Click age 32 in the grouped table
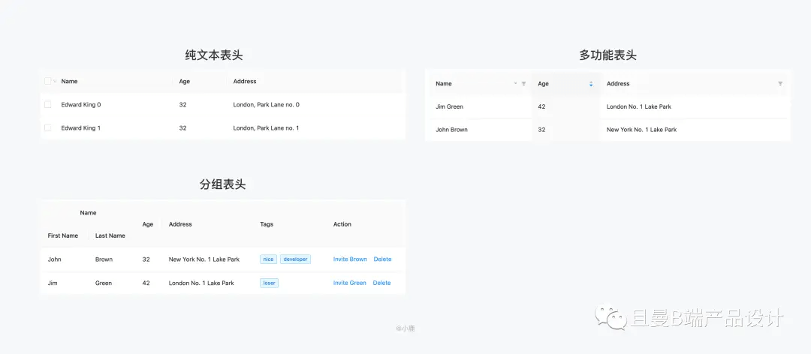The image size is (811, 354). click(x=146, y=259)
